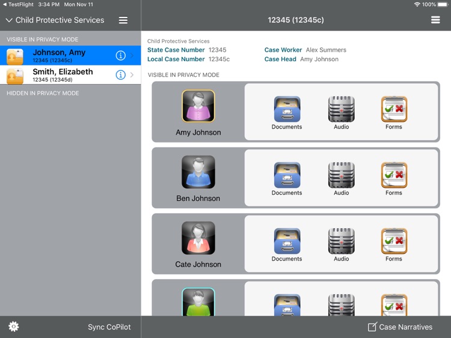Tap Sync CoPilot

point(109,327)
